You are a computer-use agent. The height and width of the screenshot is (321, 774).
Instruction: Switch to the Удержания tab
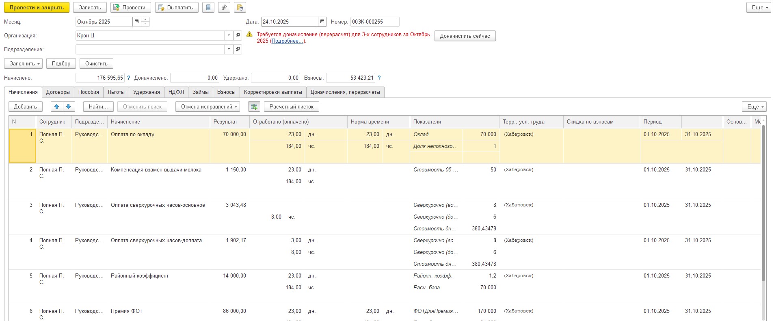coord(146,92)
